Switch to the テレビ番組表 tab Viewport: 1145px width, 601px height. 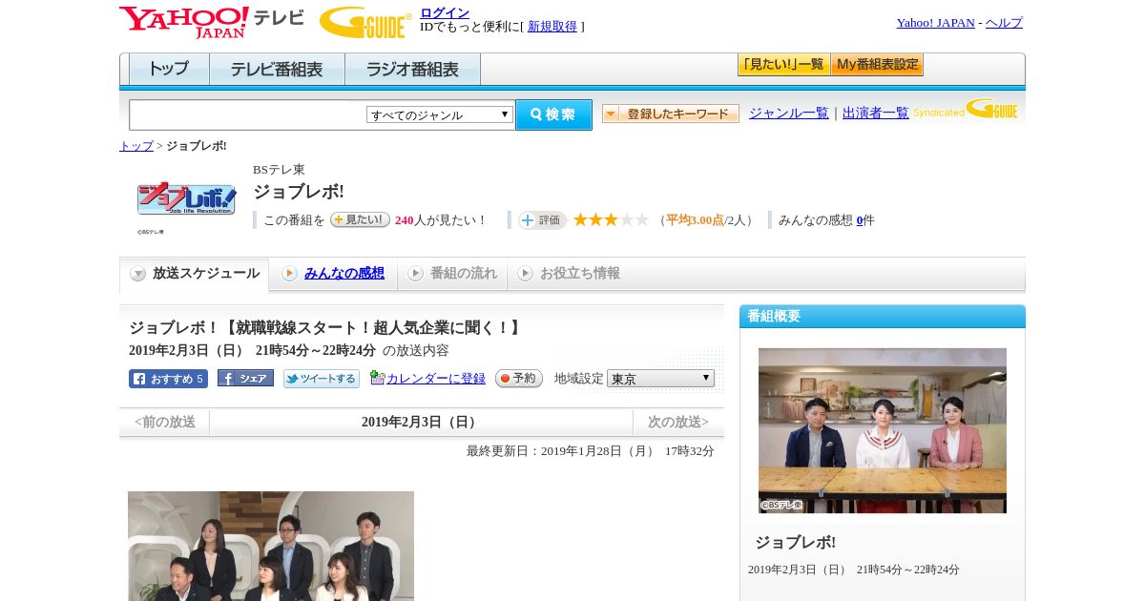[x=277, y=70]
